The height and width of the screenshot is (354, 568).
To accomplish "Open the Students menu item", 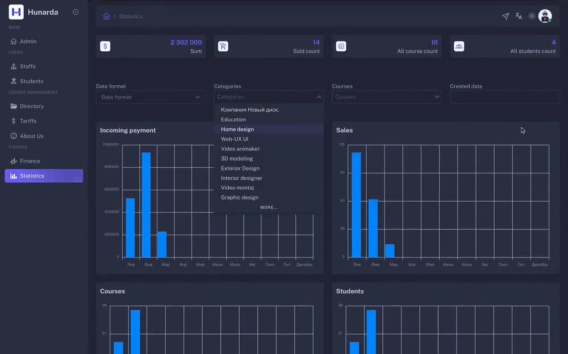I will (44, 81).
